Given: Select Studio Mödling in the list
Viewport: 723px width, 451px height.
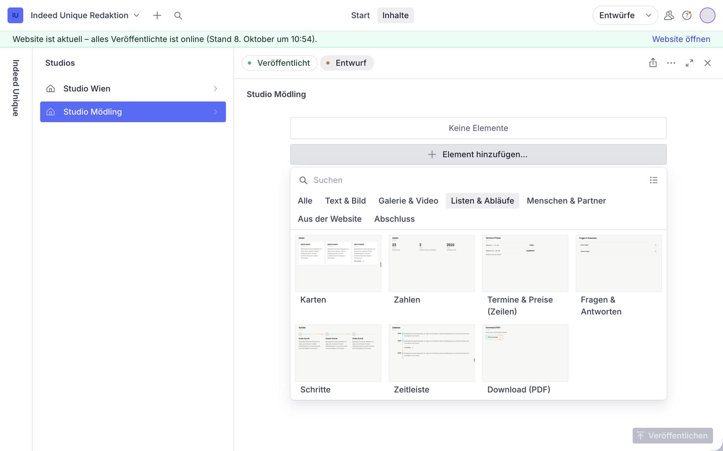Looking at the screenshot, I should point(133,112).
